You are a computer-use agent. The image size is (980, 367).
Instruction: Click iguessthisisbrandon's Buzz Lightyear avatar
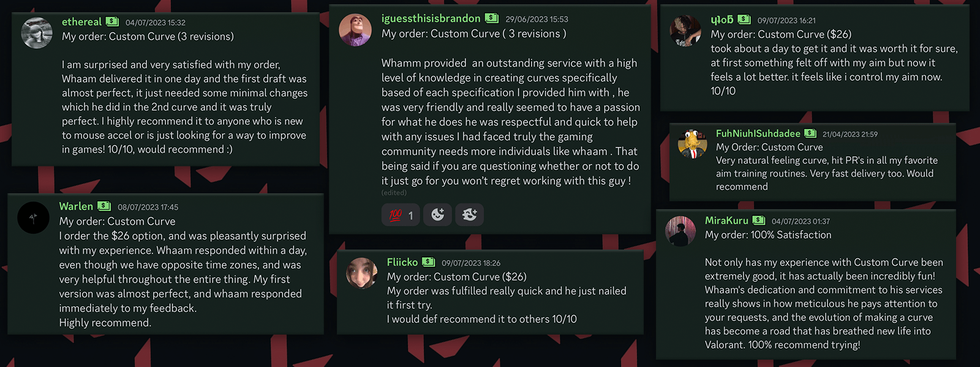point(356,29)
